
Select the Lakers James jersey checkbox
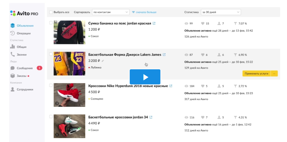(51, 54)
